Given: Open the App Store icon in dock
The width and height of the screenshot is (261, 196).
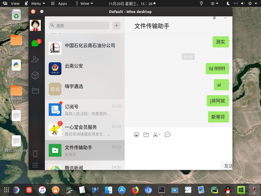Looking at the screenshot, I should point(122,190).
